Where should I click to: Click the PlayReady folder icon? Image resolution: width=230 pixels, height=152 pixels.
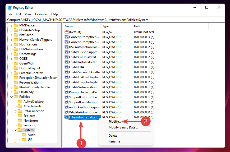pyautogui.click(x=16, y=92)
